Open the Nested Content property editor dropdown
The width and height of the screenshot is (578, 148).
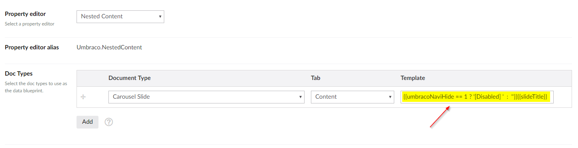[x=120, y=16]
